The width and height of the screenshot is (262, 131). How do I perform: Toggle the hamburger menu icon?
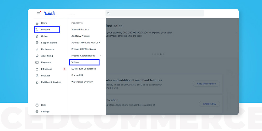[39, 13]
